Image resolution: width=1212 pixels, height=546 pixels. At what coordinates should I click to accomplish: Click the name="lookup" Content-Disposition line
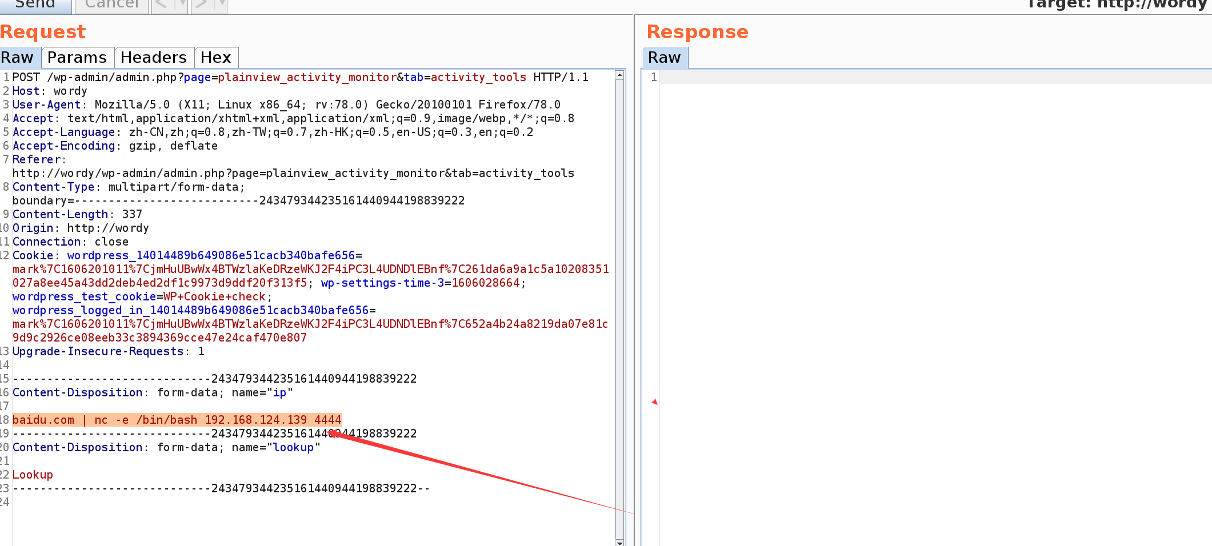click(166, 448)
